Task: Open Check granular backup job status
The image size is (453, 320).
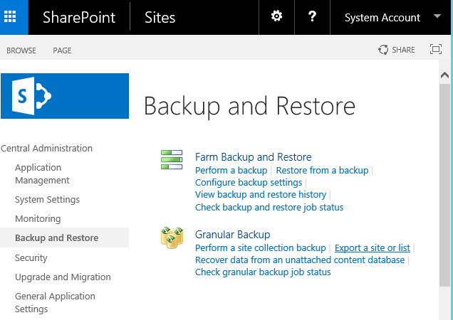Action: pyautogui.click(x=263, y=272)
